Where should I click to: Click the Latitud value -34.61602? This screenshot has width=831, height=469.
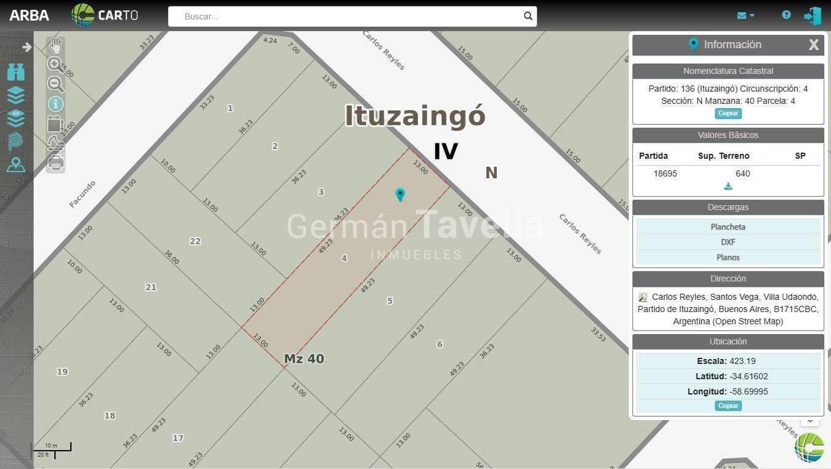(x=749, y=376)
